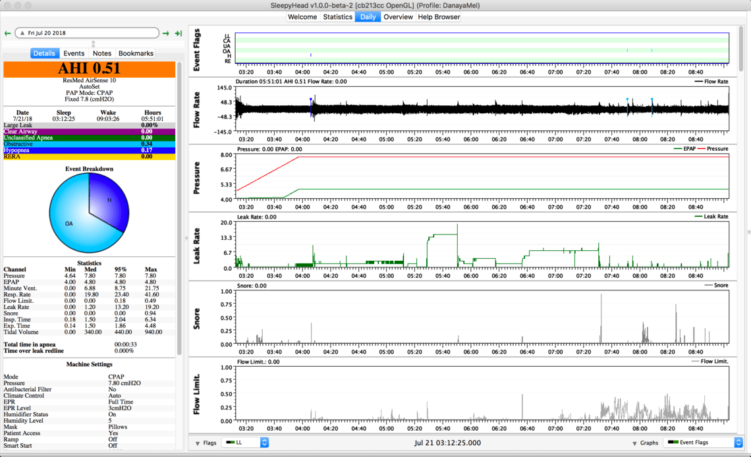Collapse the Flags disclosure triangle
This screenshot has width=751, height=457.
coord(198,443)
